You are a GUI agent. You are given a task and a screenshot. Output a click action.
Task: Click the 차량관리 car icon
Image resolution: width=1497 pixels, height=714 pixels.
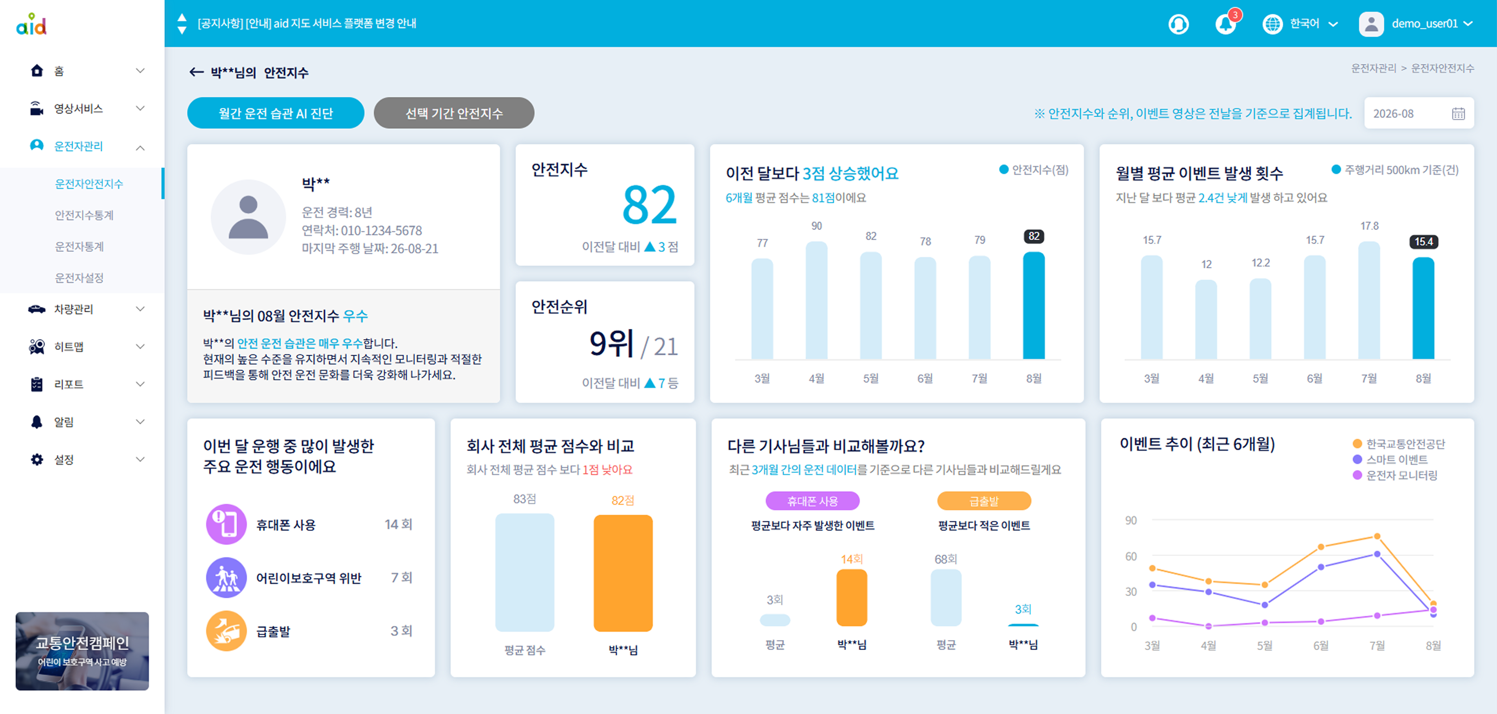(36, 309)
